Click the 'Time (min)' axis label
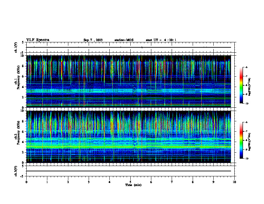The image size is (264, 204). pos(133,185)
